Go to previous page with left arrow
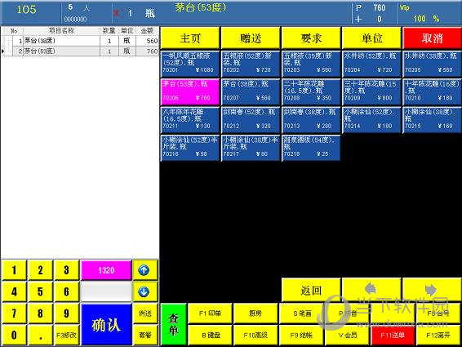This screenshot has height=347, width=462. [371, 290]
